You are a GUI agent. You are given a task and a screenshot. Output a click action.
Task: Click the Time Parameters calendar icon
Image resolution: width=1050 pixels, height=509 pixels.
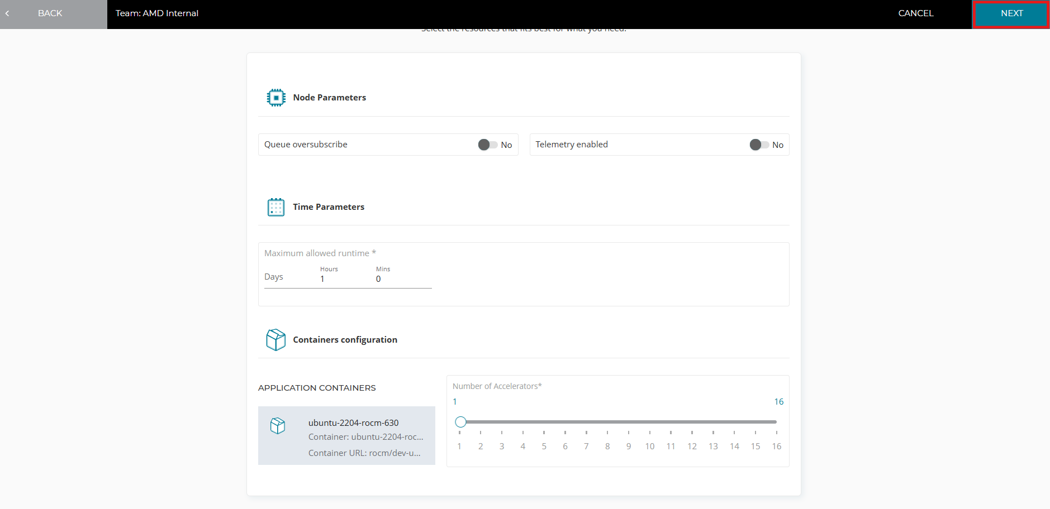(276, 207)
